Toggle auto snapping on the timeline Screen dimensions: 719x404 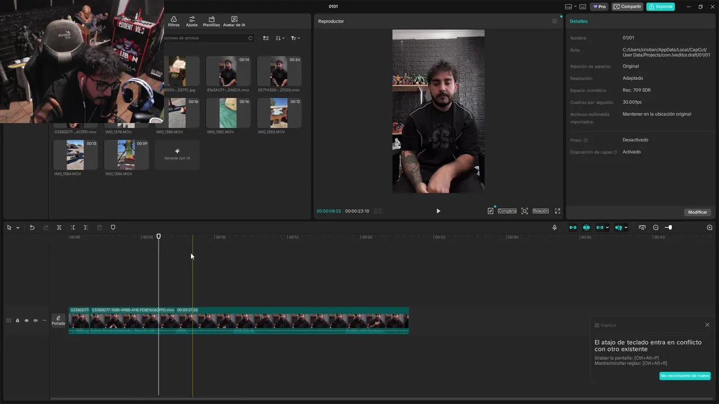pos(586,227)
